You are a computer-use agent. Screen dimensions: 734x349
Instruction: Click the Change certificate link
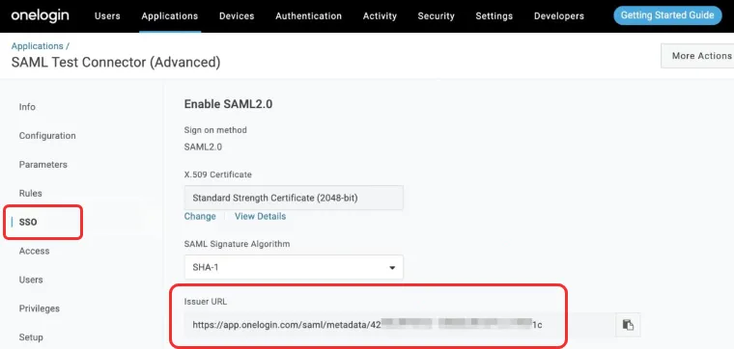tap(200, 216)
